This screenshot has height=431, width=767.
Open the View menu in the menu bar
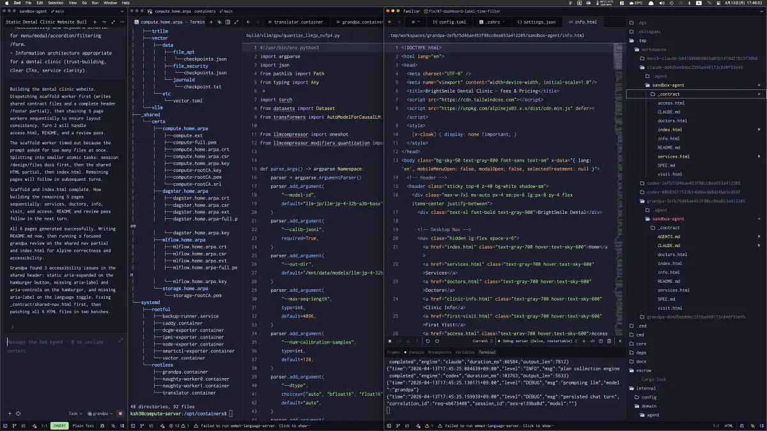pos(73,3)
